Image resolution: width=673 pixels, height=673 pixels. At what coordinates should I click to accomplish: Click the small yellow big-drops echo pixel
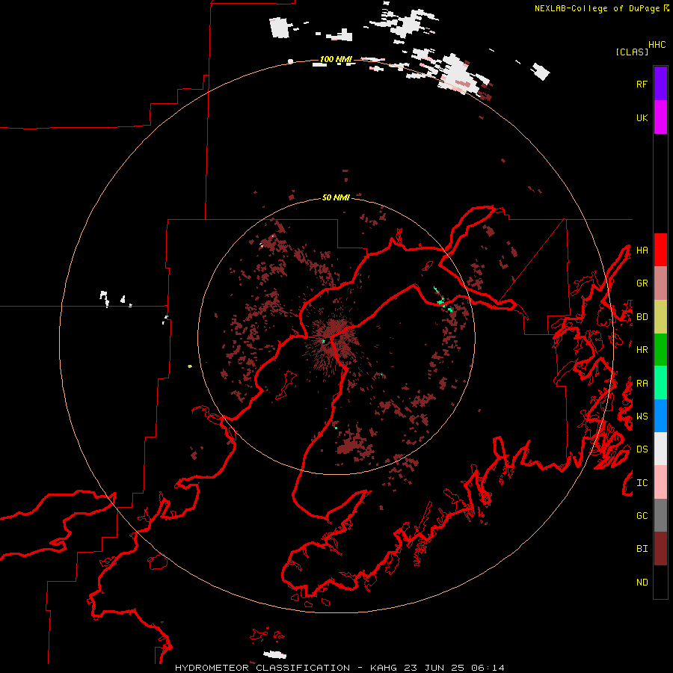pos(190,366)
